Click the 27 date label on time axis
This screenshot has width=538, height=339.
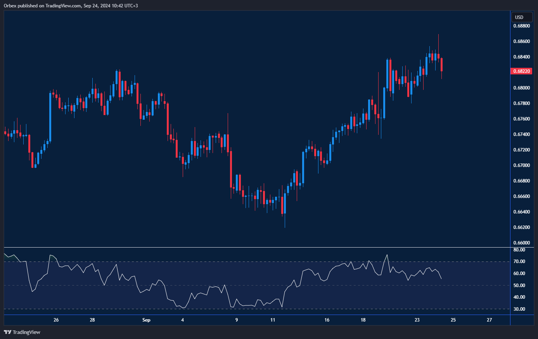(x=490, y=320)
